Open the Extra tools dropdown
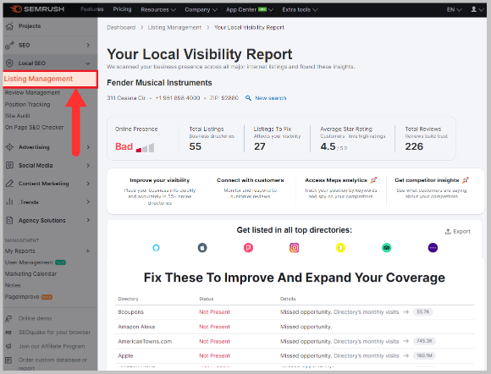 coord(300,9)
